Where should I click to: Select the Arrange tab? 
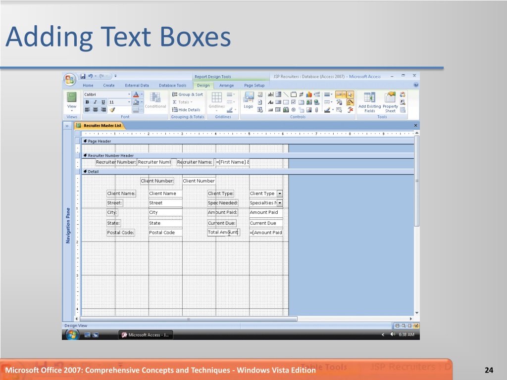[226, 85]
